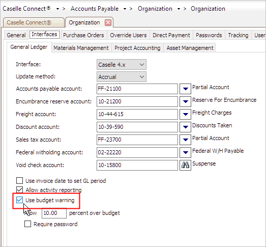Screen dimensions: 266x247
Task: Uncheck Allow activity reporting
Action: click(x=19, y=190)
